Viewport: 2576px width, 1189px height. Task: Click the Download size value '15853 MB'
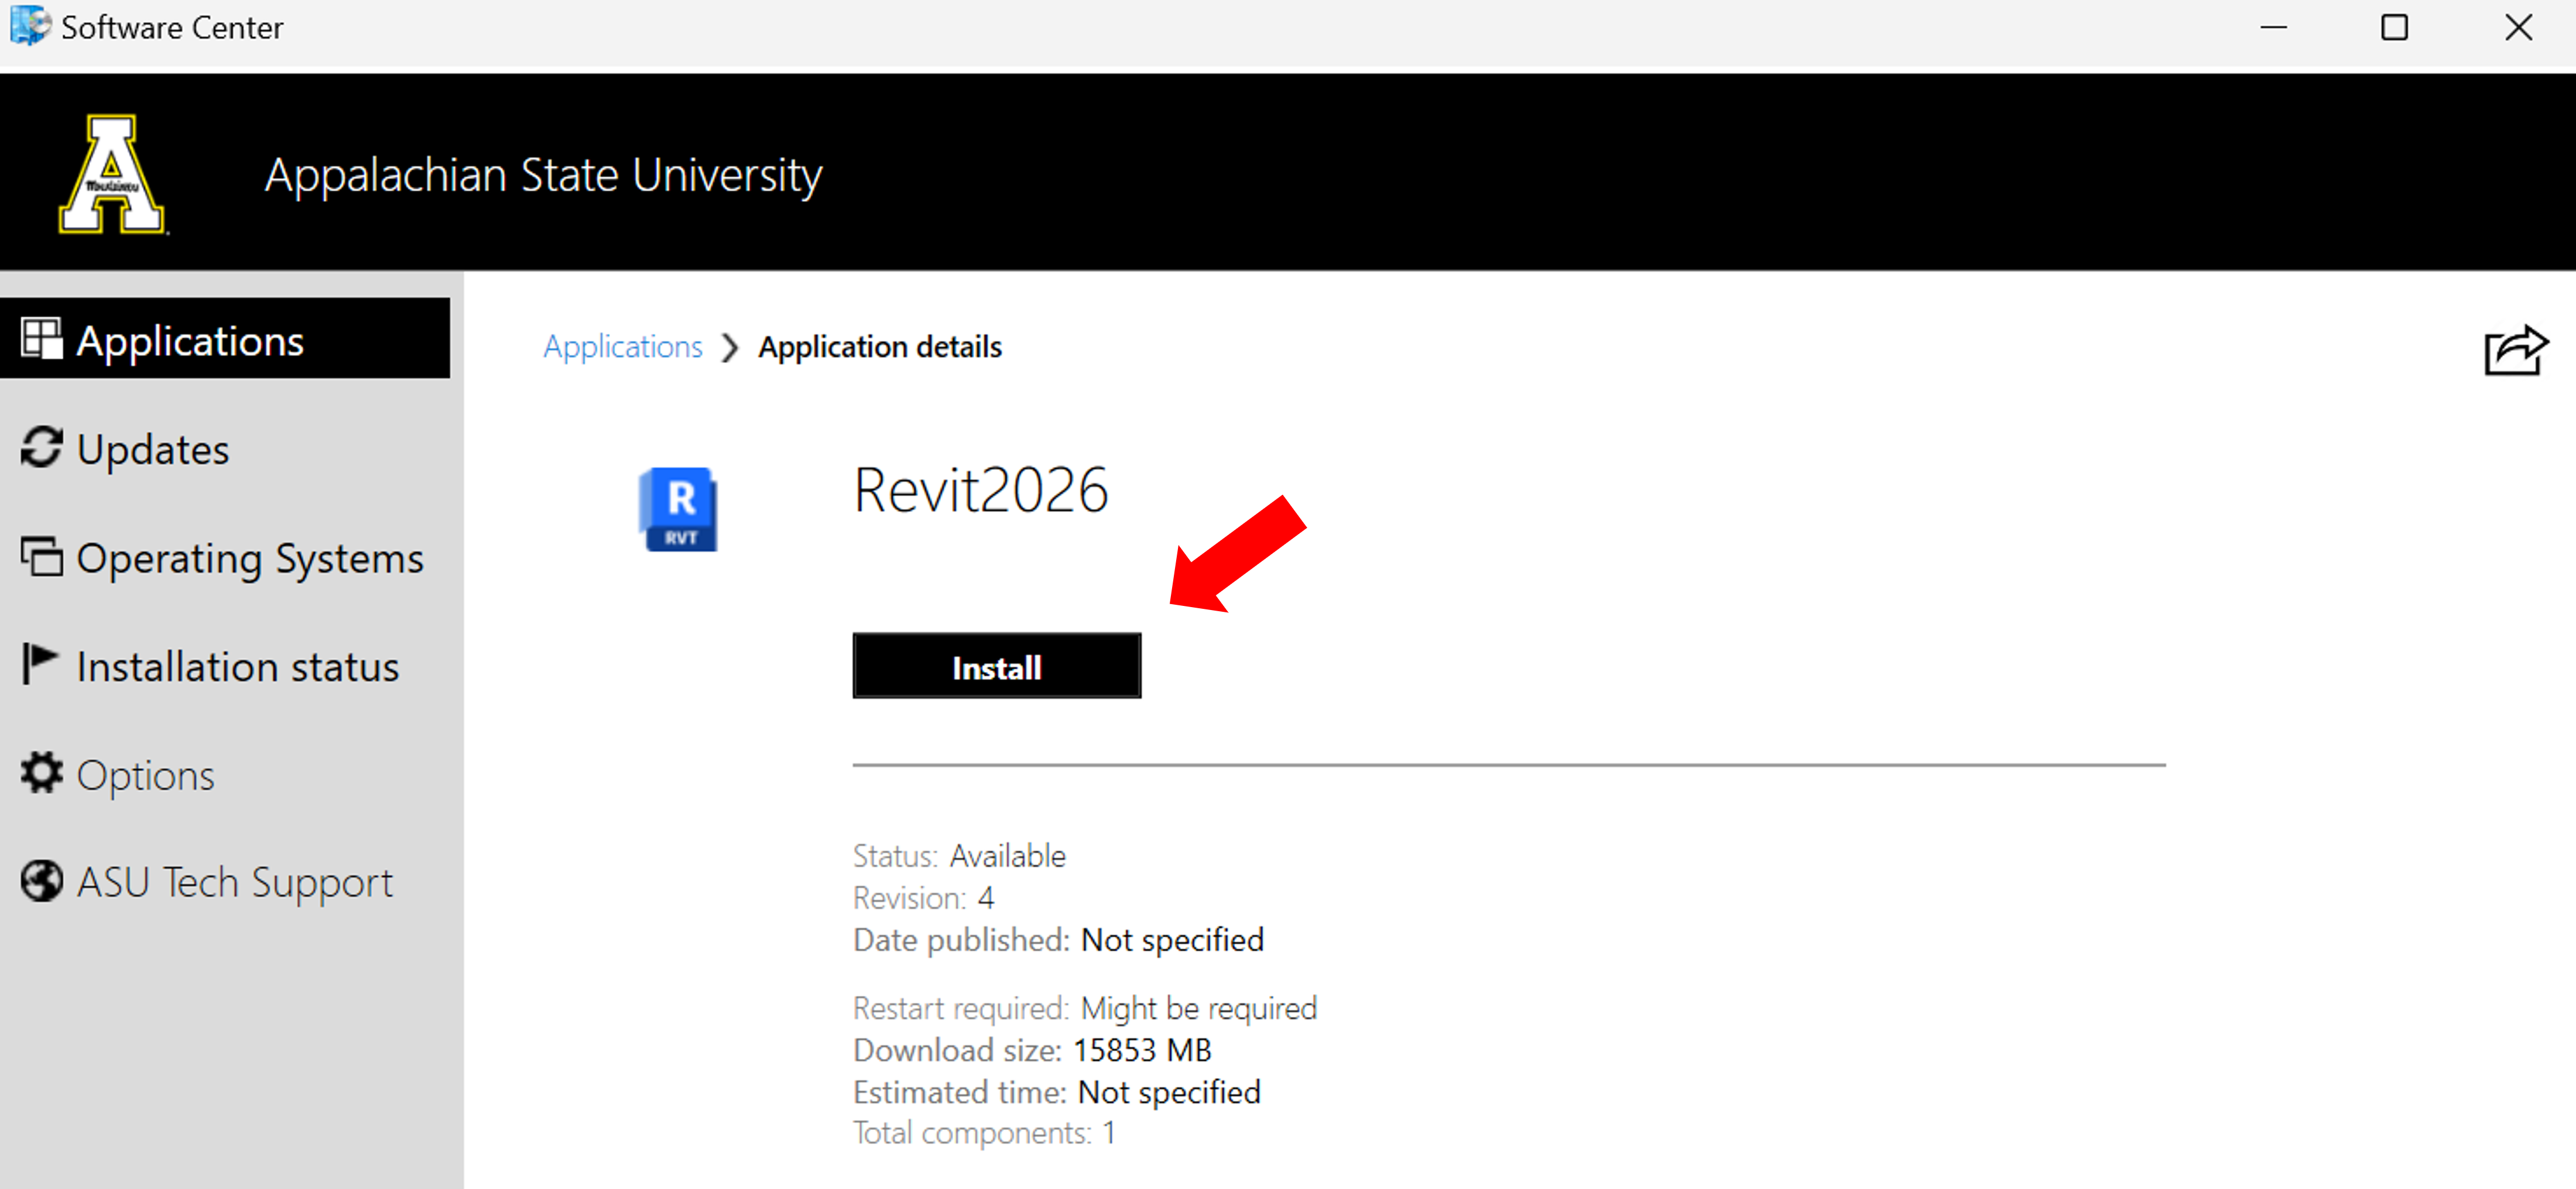point(1142,1050)
